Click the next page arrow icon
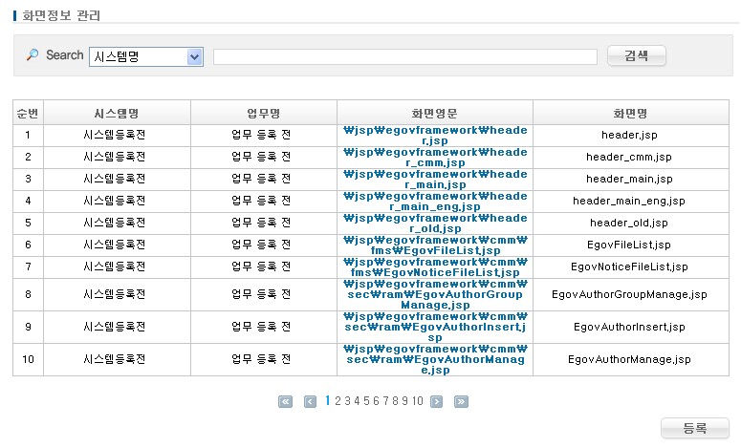This screenshot has width=741, height=448. 437,402
